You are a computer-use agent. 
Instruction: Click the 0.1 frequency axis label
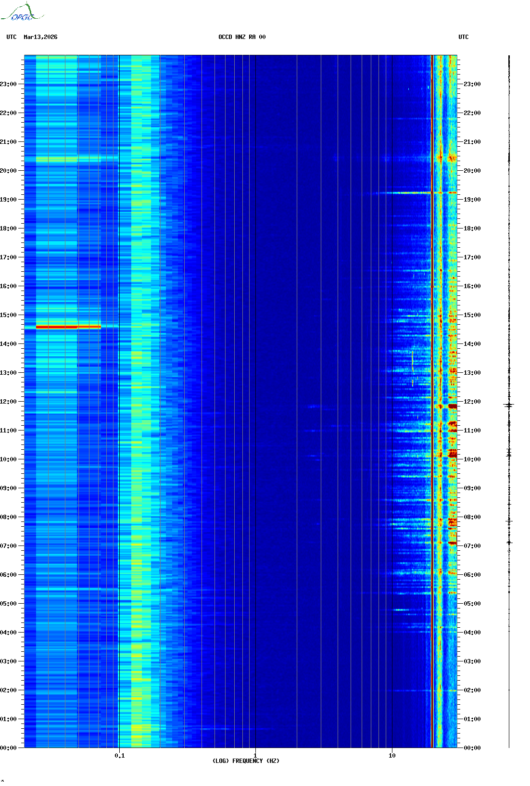(x=120, y=756)
